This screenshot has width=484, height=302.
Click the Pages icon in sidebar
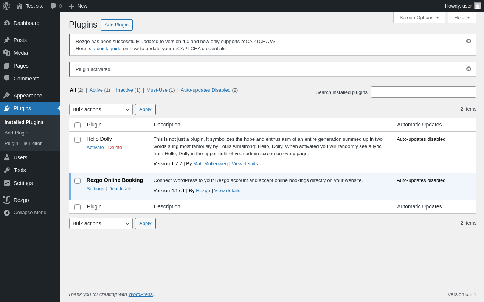[7, 66]
